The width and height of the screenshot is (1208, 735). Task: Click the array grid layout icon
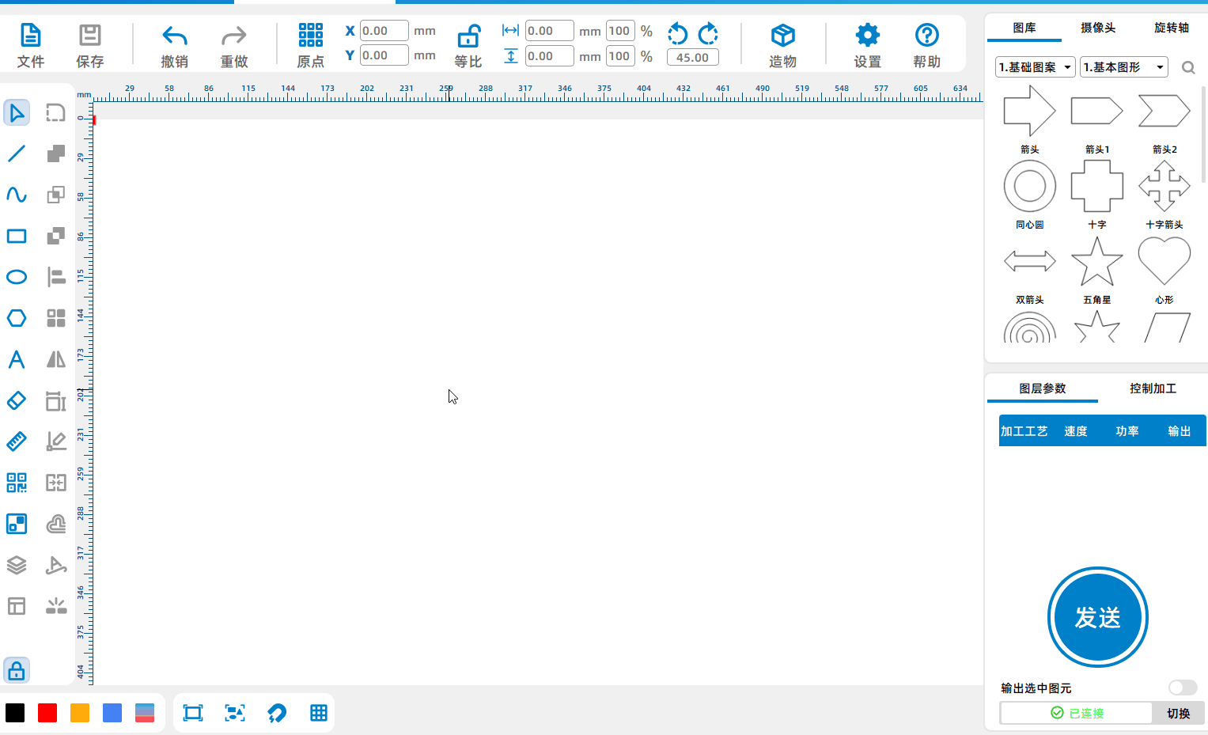pyautogui.click(x=56, y=318)
